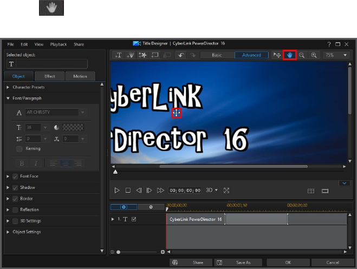Image resolution: width=357 pixels, height=269 pixels.
Task: Click the preview position slider marker
Action: 115,172
